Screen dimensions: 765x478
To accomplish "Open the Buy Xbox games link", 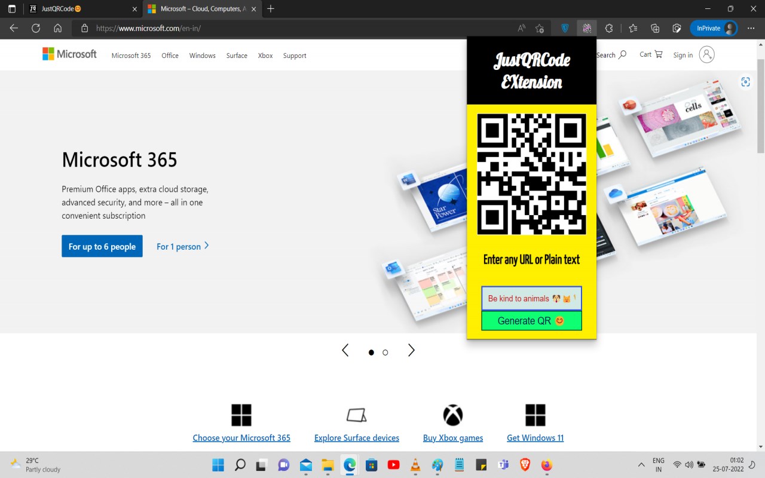I will [453, 438].
